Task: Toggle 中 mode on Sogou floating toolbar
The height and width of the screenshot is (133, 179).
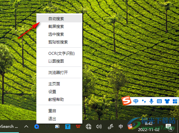Action: 136,101
